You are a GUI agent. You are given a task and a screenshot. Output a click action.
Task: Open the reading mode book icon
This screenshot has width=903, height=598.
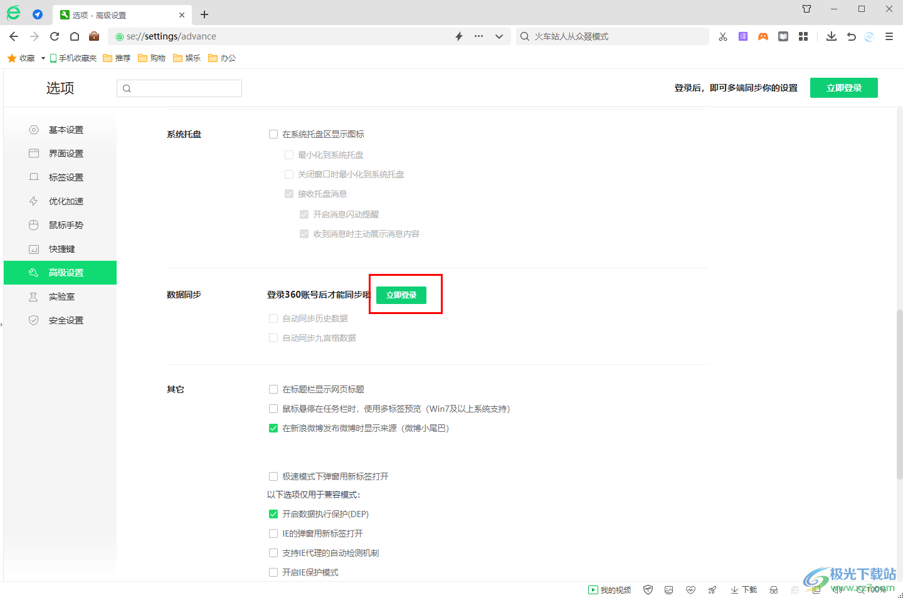pyautogui.click(x=783, y=36)
